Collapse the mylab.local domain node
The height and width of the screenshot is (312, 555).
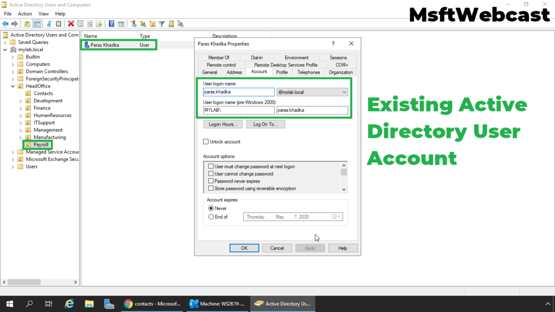(x=5, y=49)
